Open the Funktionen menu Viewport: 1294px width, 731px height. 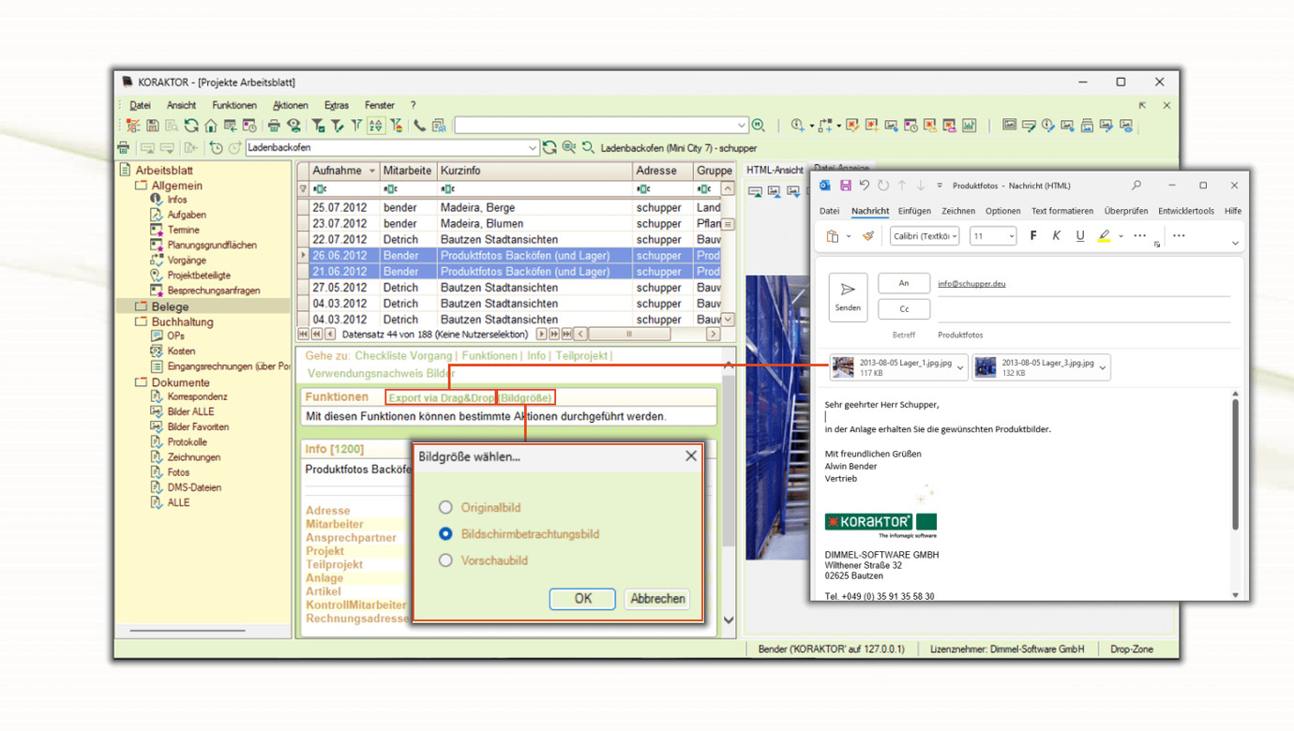(233, 105)
